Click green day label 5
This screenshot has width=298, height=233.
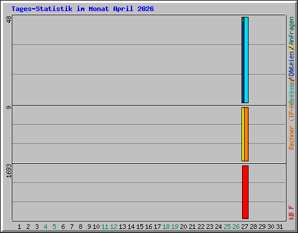pos(54,227)
